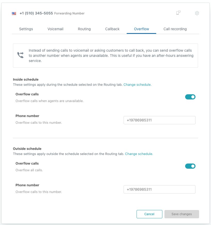
Task: Disable Overflow calls under Inside schedule
Action: click(x=190, y=97)
